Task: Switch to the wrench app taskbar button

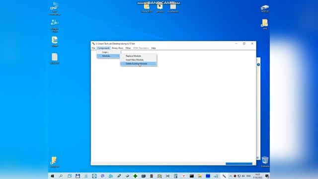Action: [224, 176]
